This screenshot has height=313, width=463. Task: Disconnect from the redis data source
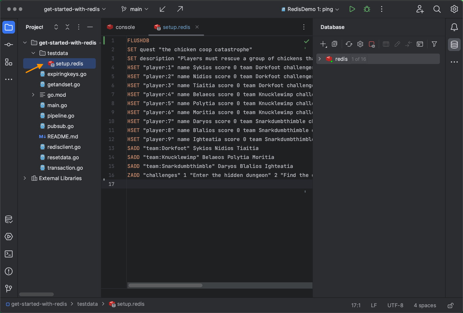coord(372,44)
